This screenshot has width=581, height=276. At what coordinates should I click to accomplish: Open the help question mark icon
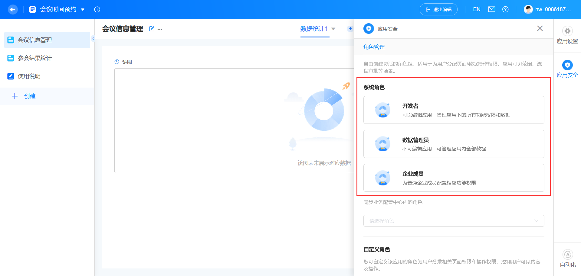pyautogui.click(x=505, y=9)
